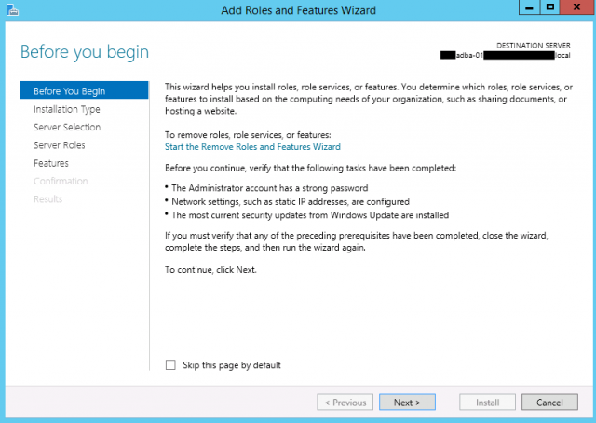This screenshot has width=596, height=423.
Task: Maximize the wizard window
Action: coord(549,7)
